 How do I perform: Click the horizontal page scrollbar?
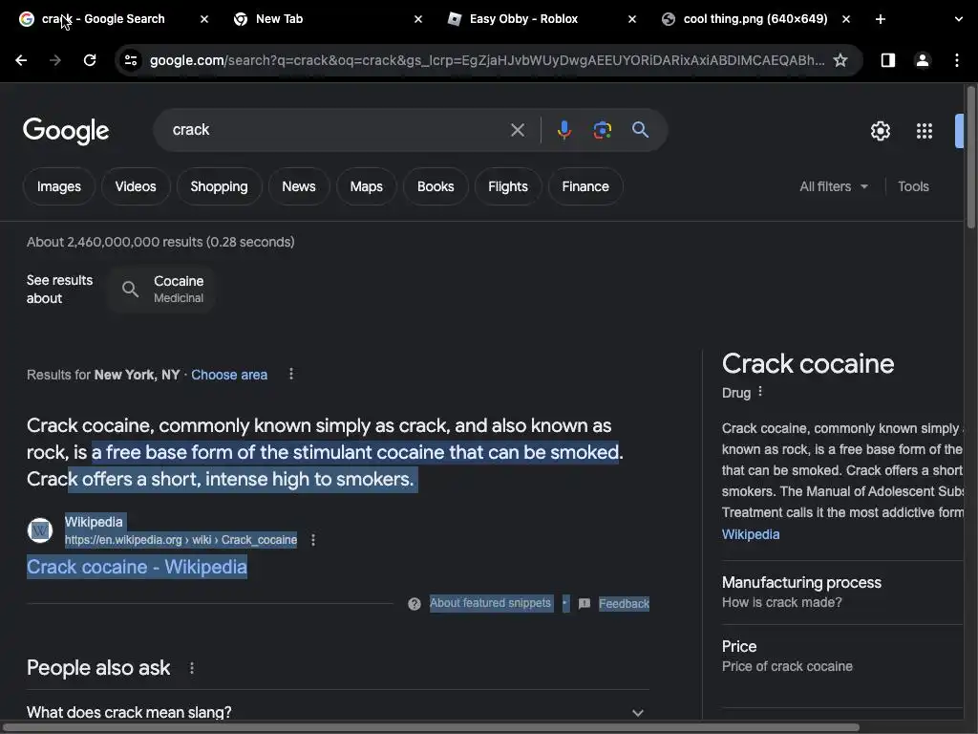tap(431, 727)
